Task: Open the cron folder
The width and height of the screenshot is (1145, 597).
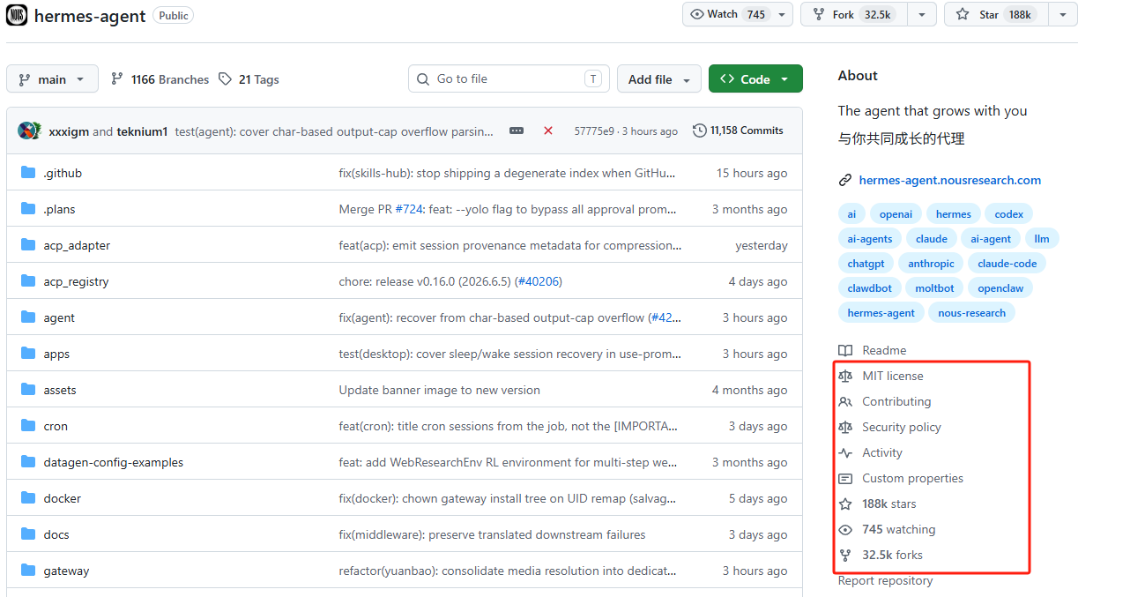Action: click(56, 426)
